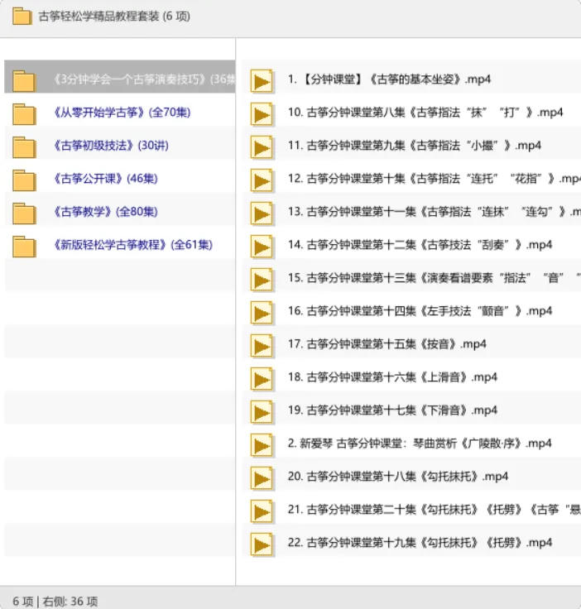The image size is (581, 609).
Task: Open folder 《古筝公开课》(46集)
Action: pyautogui.click(x=106, y=179)
